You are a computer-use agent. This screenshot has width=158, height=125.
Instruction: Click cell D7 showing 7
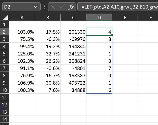99,68
